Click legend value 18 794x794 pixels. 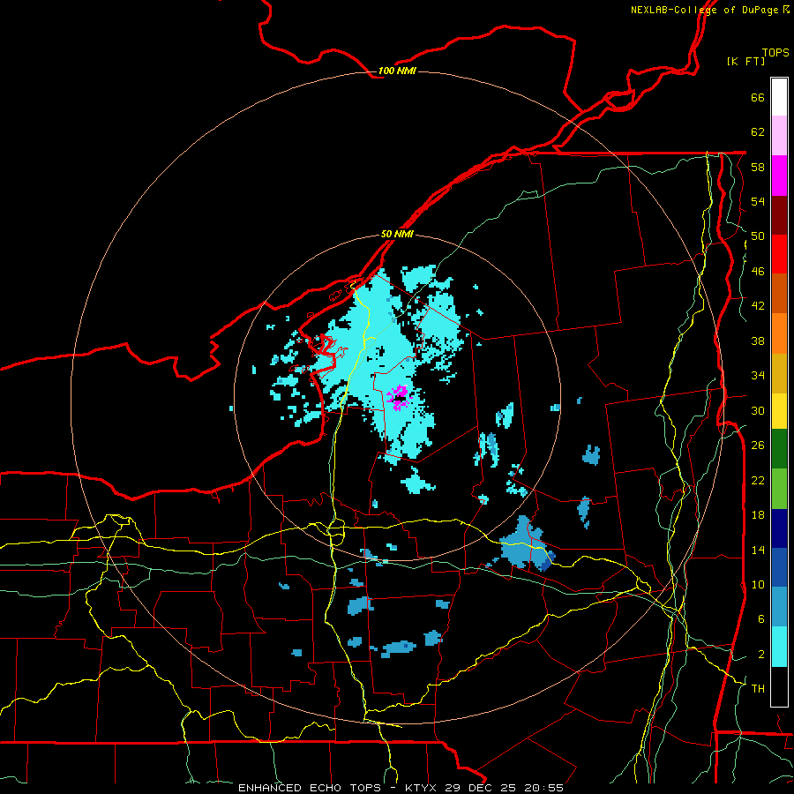tap(758, 515)
